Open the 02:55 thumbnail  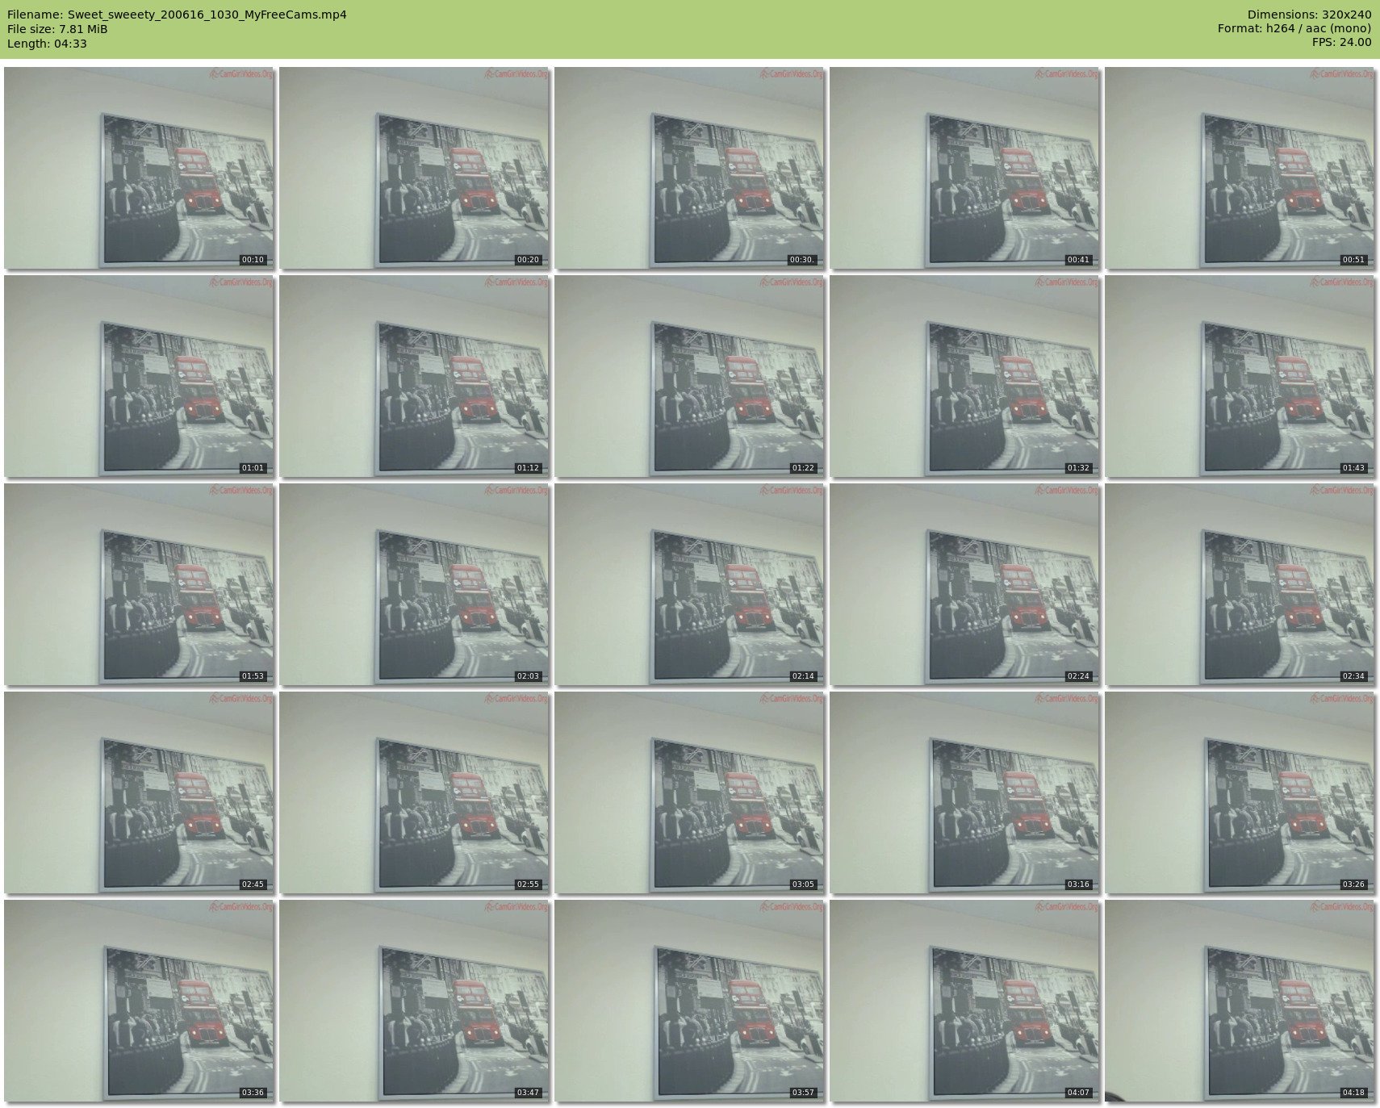coord(414,792)
